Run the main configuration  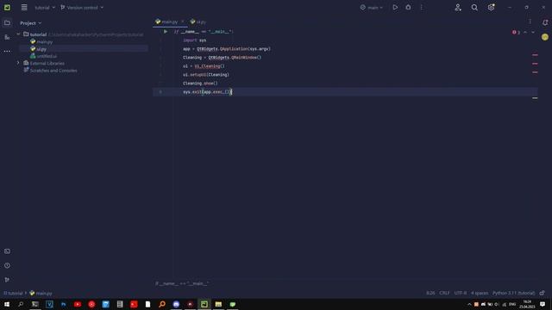(x=395, y=8)
